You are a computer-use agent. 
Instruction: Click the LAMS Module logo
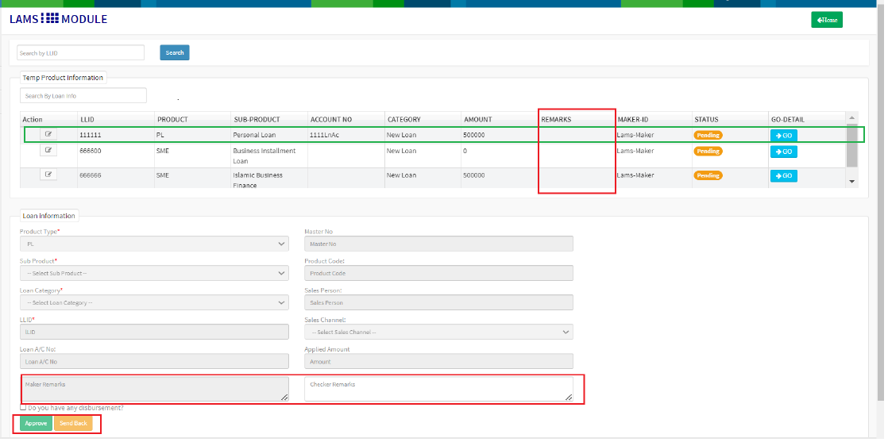[58, 19]
